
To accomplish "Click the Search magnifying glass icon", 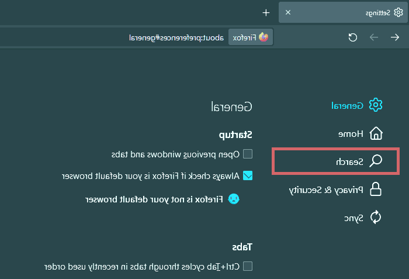I will click(x=376, y=161).
